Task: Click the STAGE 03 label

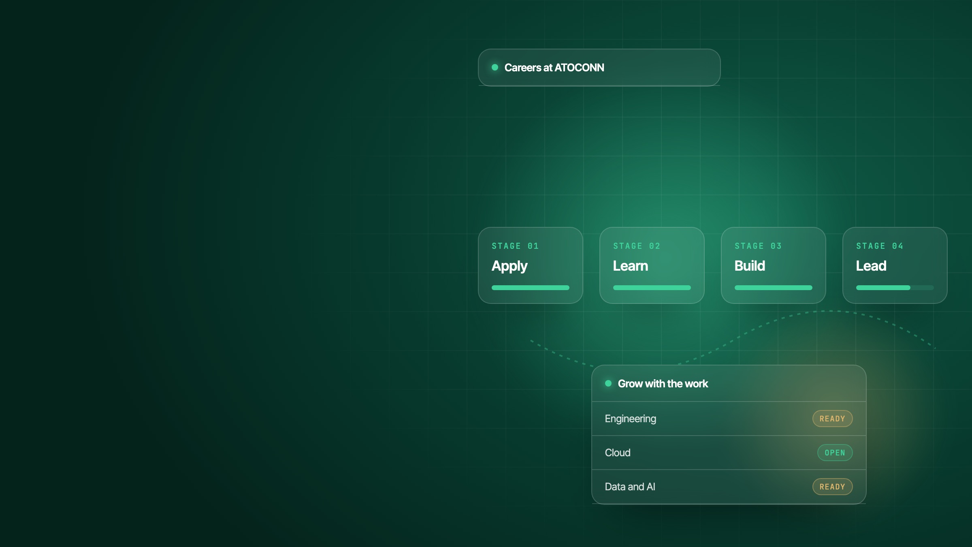Action: 758,246
